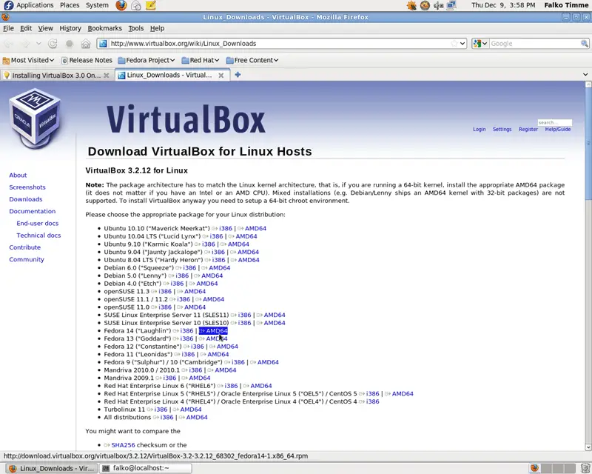Open the search engine selector dropdown
This screenshot has height=474, width=592.
480,44
